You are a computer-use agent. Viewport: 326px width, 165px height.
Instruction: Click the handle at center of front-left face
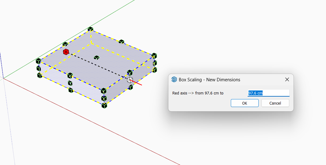pyautogui.click(x=70, y=83)
